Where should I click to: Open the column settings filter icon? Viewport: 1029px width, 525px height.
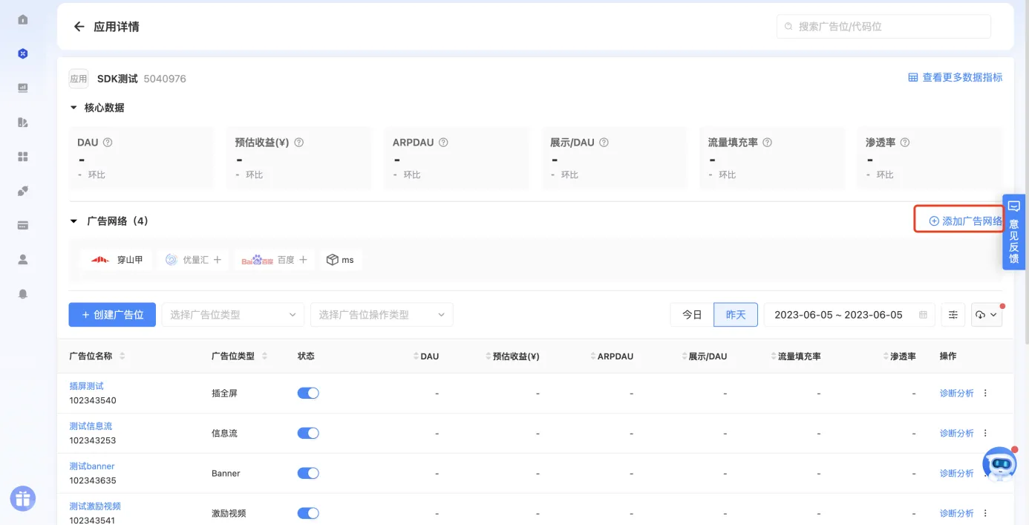pyautogui.click(x=953, y=315)
